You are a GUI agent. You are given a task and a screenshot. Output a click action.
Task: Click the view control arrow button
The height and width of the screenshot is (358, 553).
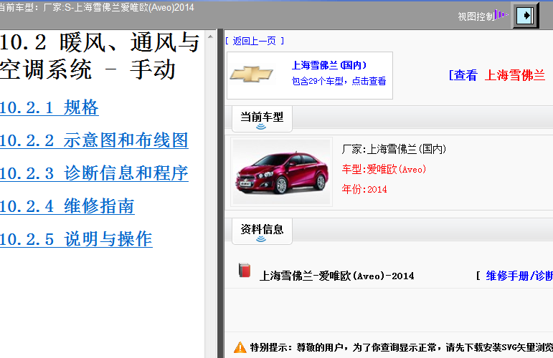pyautogui.click(x=525, y=15)
